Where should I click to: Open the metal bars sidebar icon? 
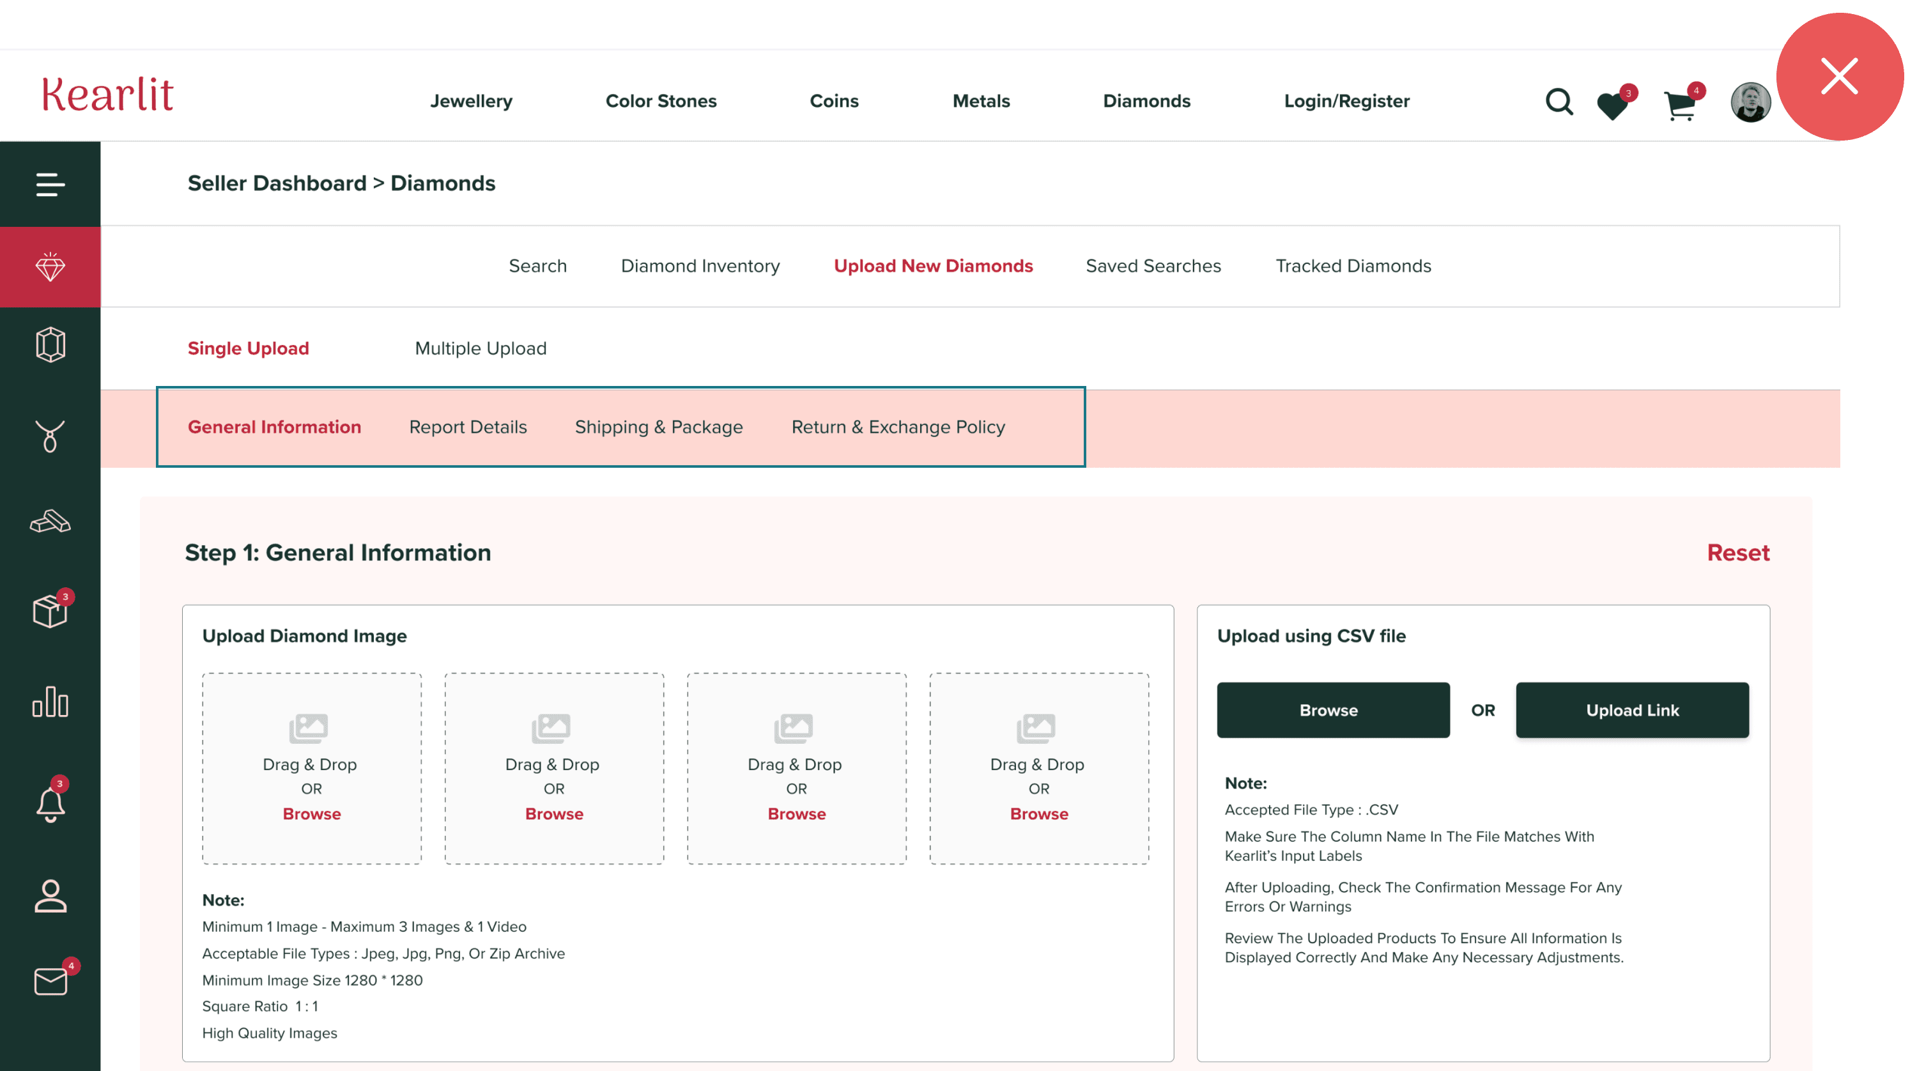click(x=50, y=521)
